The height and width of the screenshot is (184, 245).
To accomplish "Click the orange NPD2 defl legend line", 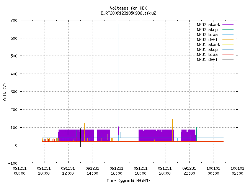I will (228, 39).
